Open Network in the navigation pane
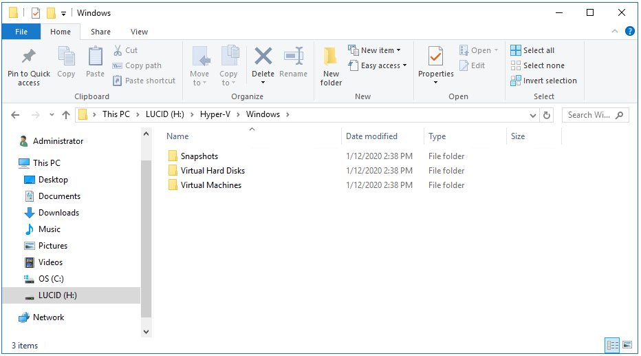Image resolution: width=641 pixels, height=356 pixels. tap(48, 317)
